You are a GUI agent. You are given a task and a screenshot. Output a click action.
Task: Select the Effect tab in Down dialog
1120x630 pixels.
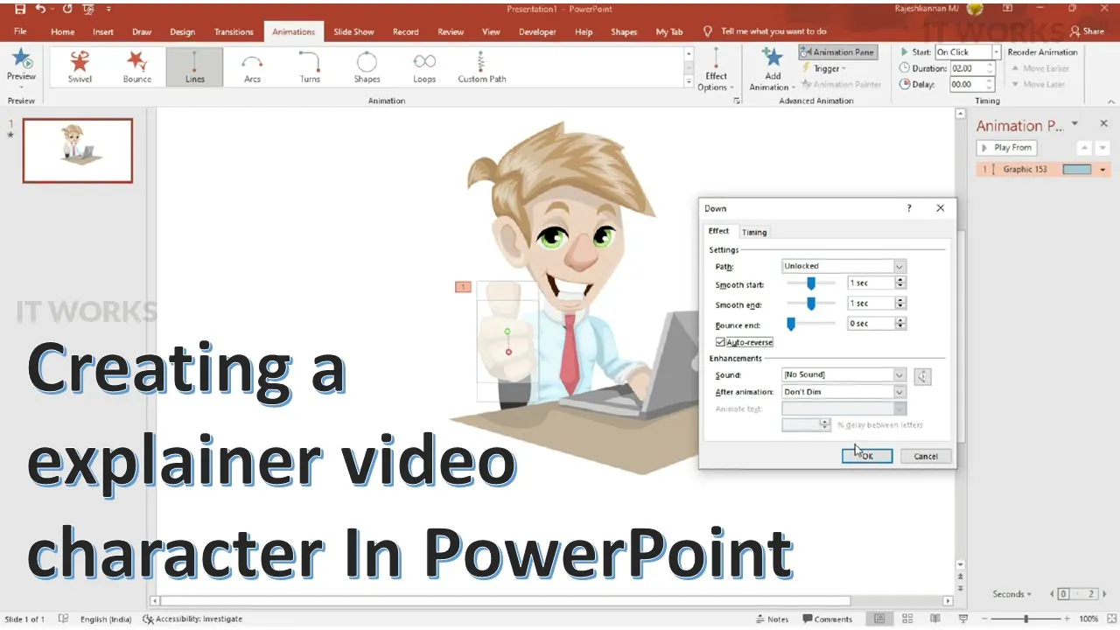tap(718, 231)
